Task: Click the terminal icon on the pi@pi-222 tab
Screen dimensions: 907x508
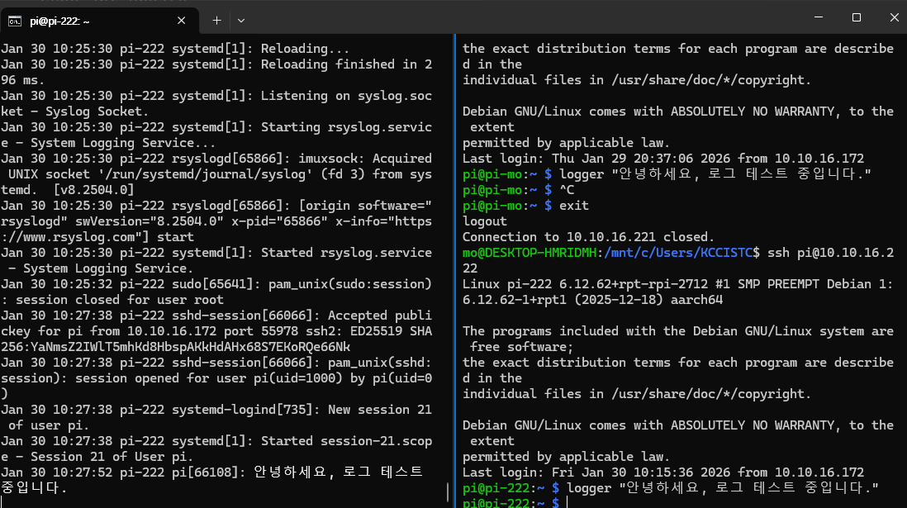Action: click(x=15, y=21)
